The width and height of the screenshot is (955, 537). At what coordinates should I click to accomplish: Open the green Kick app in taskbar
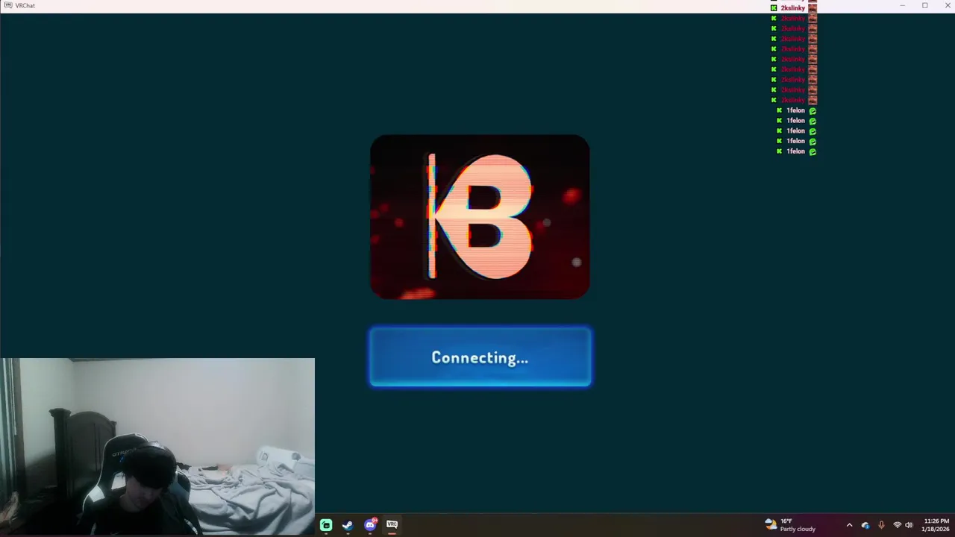click(x=326, y=525)
